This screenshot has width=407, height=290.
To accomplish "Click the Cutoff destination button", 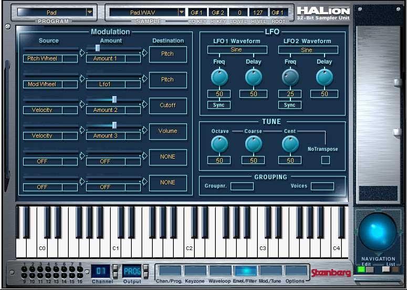I will point(168,105).
